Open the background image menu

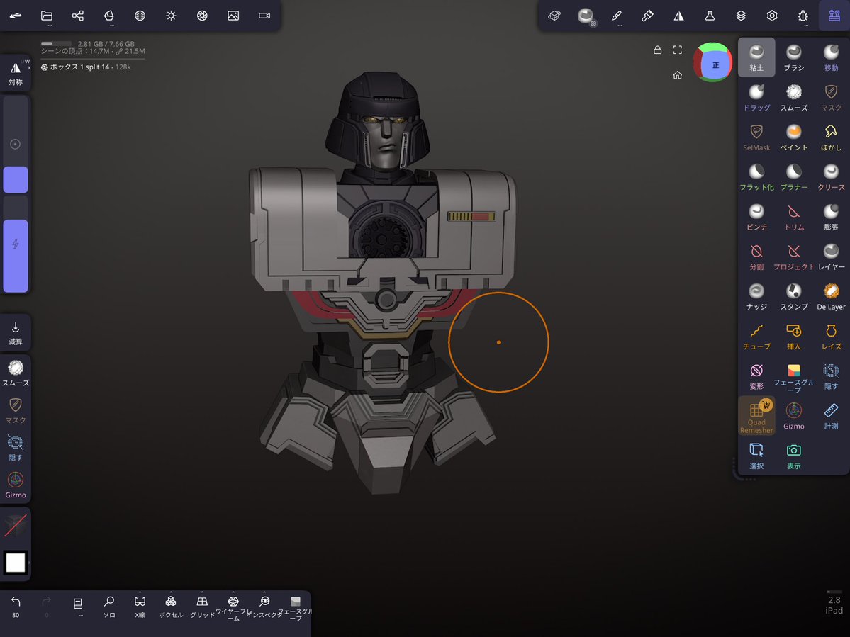[x=233, y=16]
